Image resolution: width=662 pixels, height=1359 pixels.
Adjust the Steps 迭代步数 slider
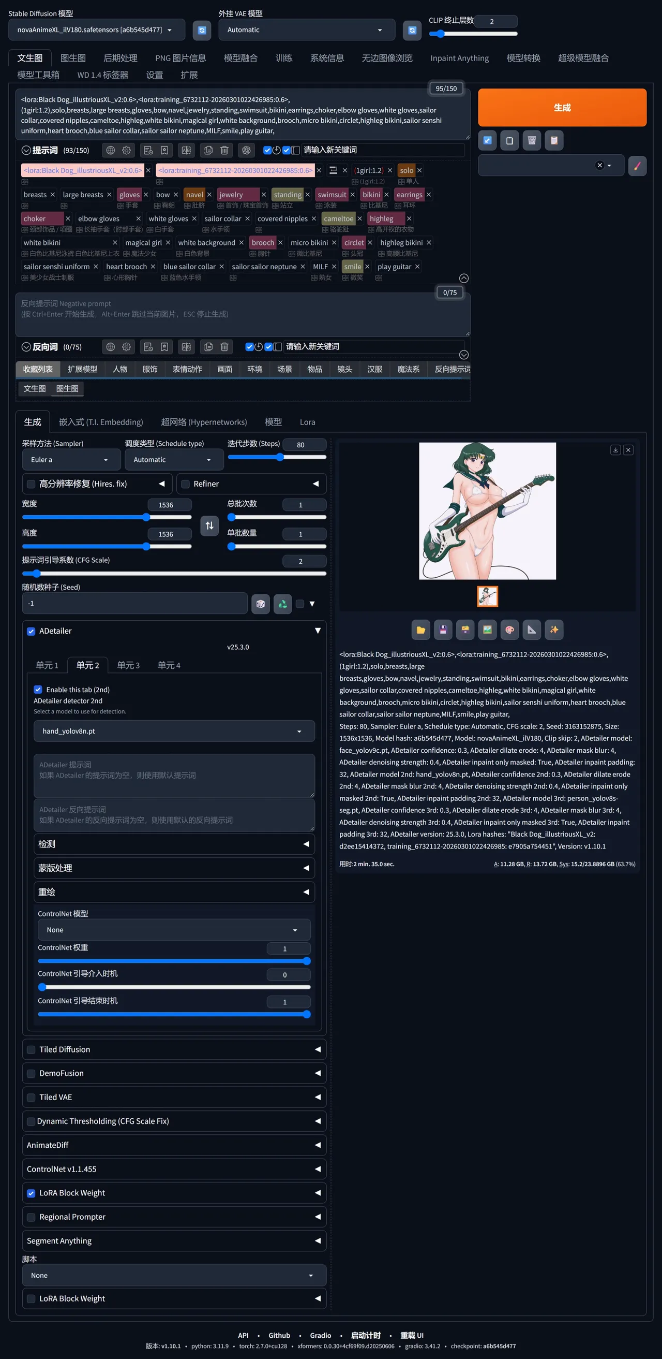(277, 457)
